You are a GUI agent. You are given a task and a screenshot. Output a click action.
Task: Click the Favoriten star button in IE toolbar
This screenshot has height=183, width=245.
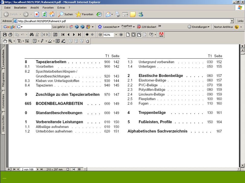[x=84, y=14]
